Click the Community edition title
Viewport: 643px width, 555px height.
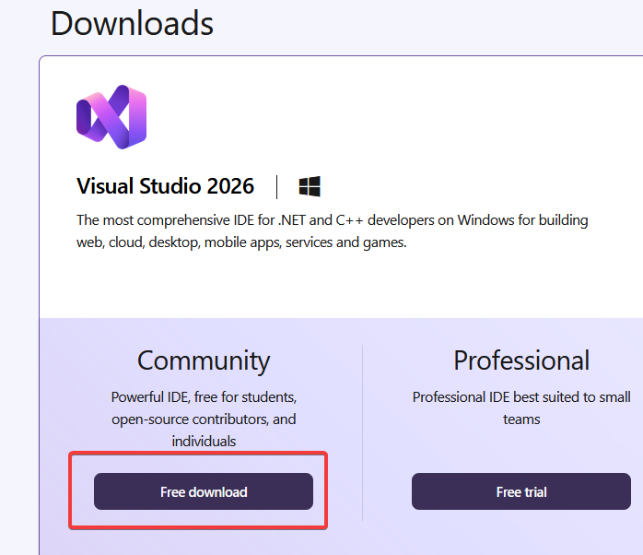(204, 360)
